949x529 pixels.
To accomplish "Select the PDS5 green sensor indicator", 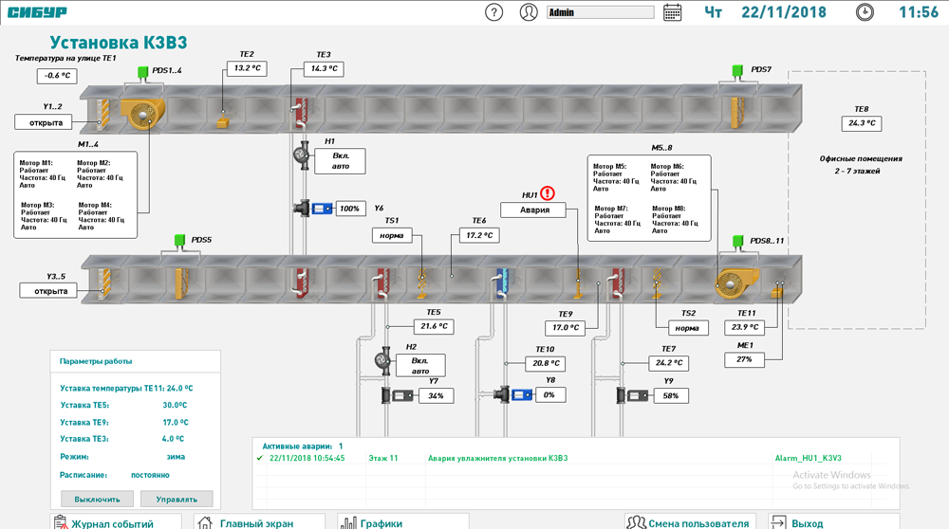I will 179,241.
